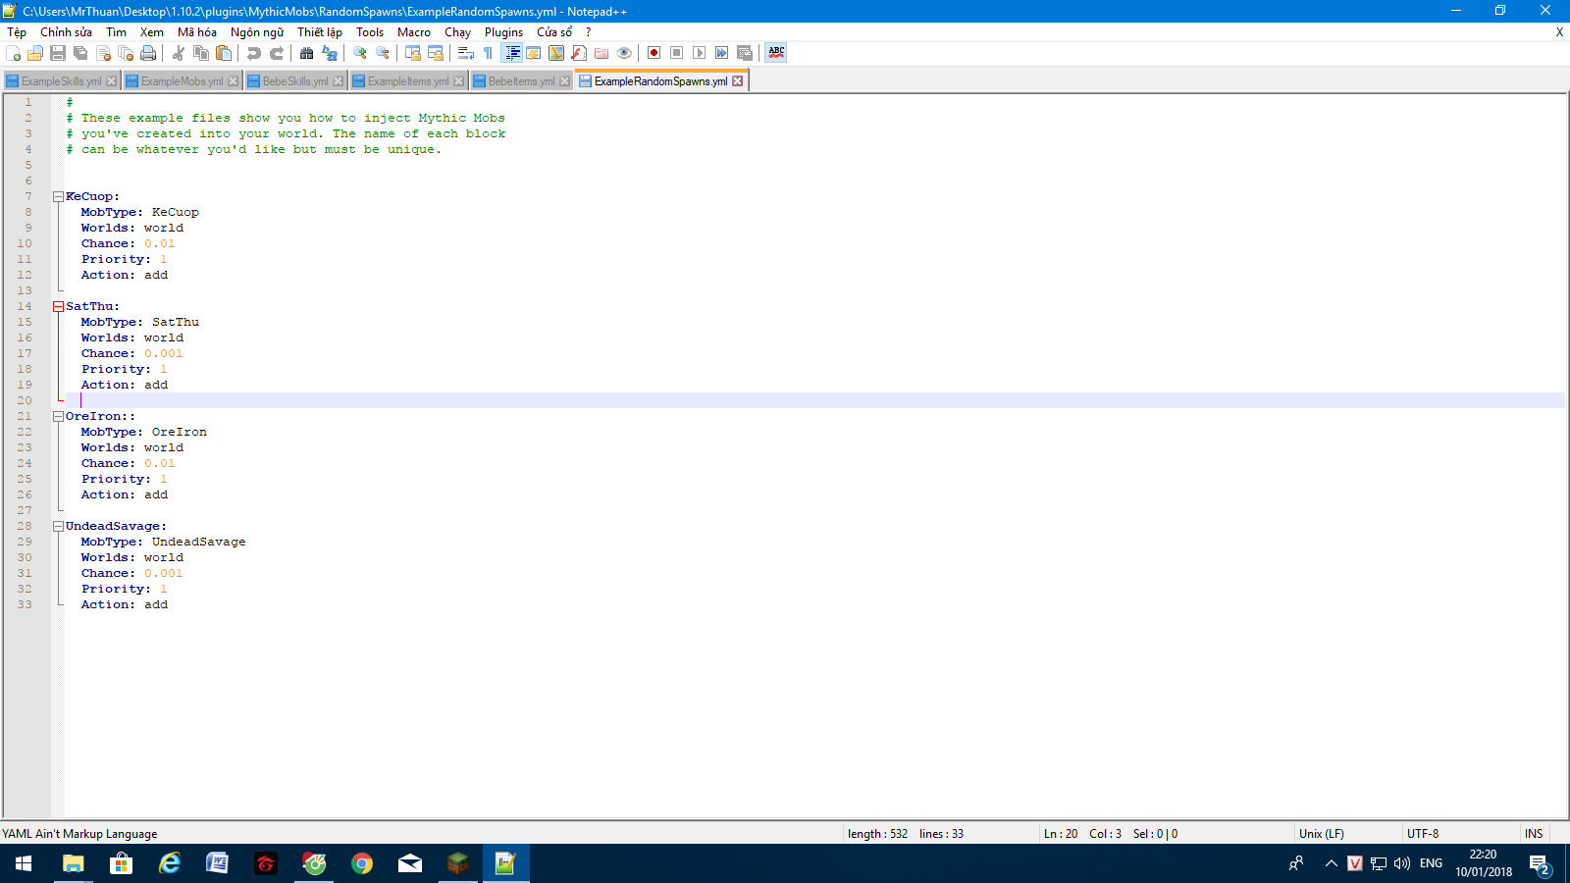Switch to the ExampleMobs.yml tab
The width and height of the screenshot is (1570, 883).
182,81
